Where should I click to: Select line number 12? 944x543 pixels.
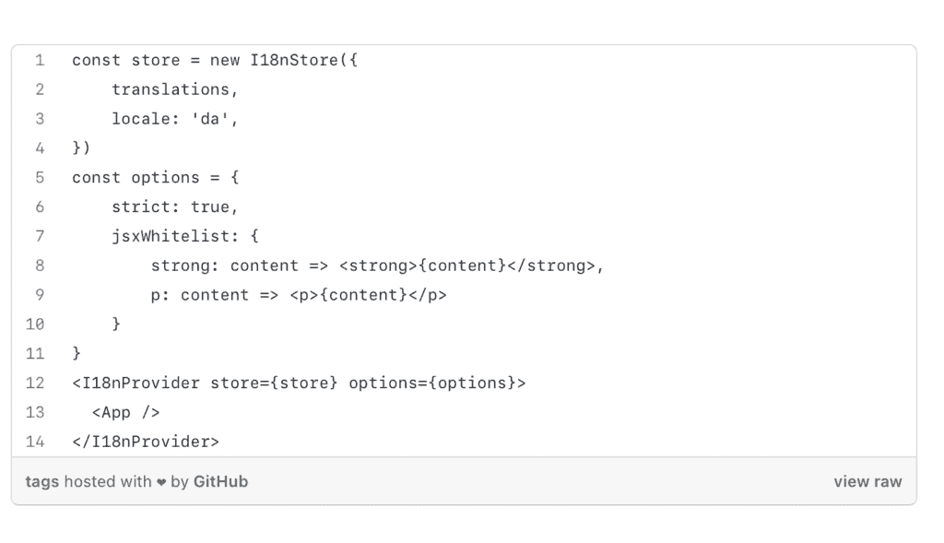[35, 383]
